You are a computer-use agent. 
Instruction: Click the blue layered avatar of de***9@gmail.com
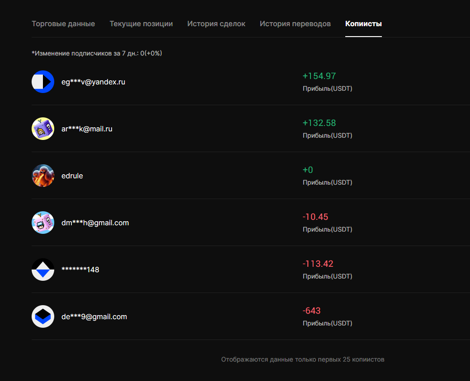point(43,316)
